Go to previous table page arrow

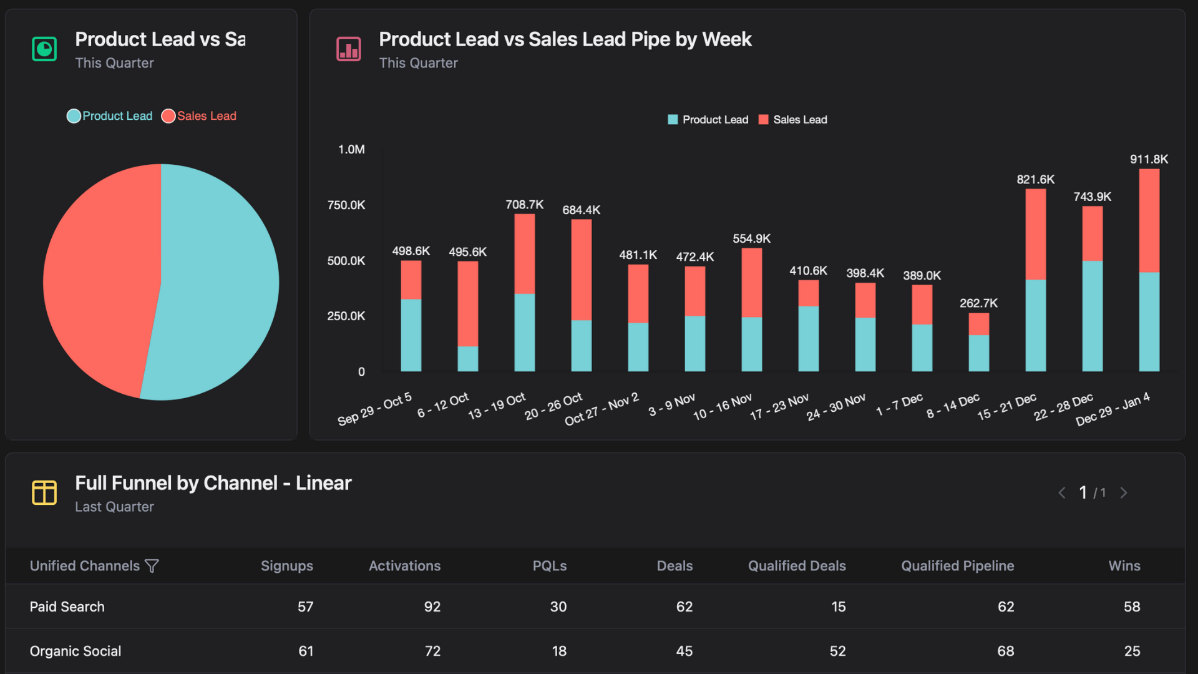(1062, 493)
